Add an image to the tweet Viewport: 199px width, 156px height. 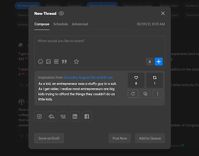pyautogui.click(x=49, y=62)
